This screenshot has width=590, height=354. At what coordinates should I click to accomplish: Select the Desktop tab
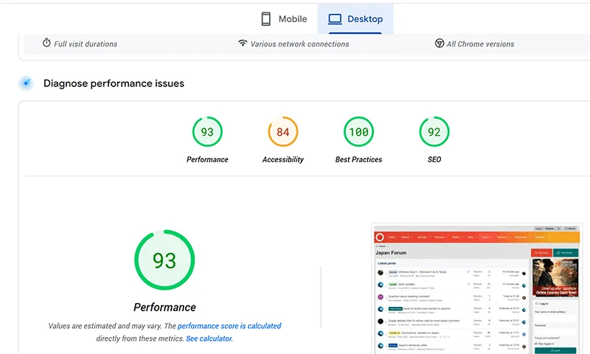pyautogui.click(x=355, y=19)
